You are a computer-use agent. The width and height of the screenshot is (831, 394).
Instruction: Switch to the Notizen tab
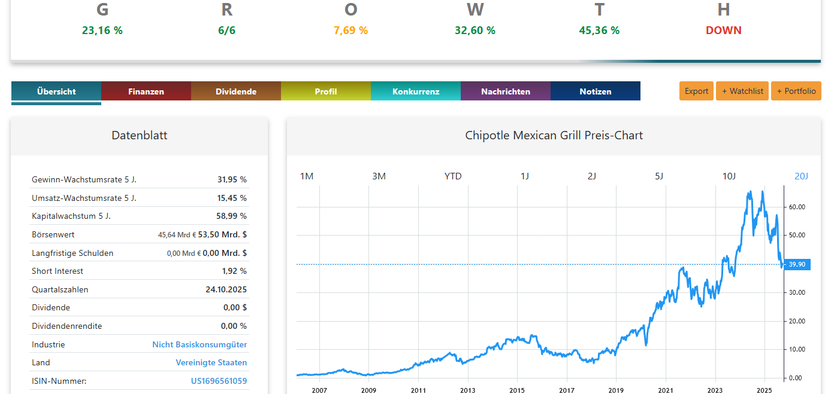click(x=596, y=91)
